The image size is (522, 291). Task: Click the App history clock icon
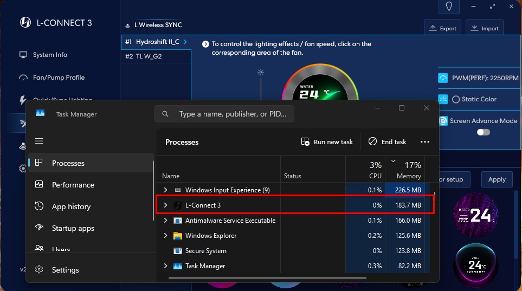39,206
